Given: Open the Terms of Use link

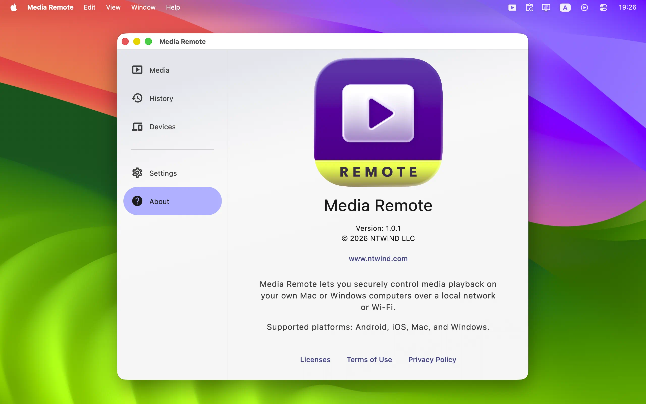Looking at the screenshot, I should tap(369, 360).
